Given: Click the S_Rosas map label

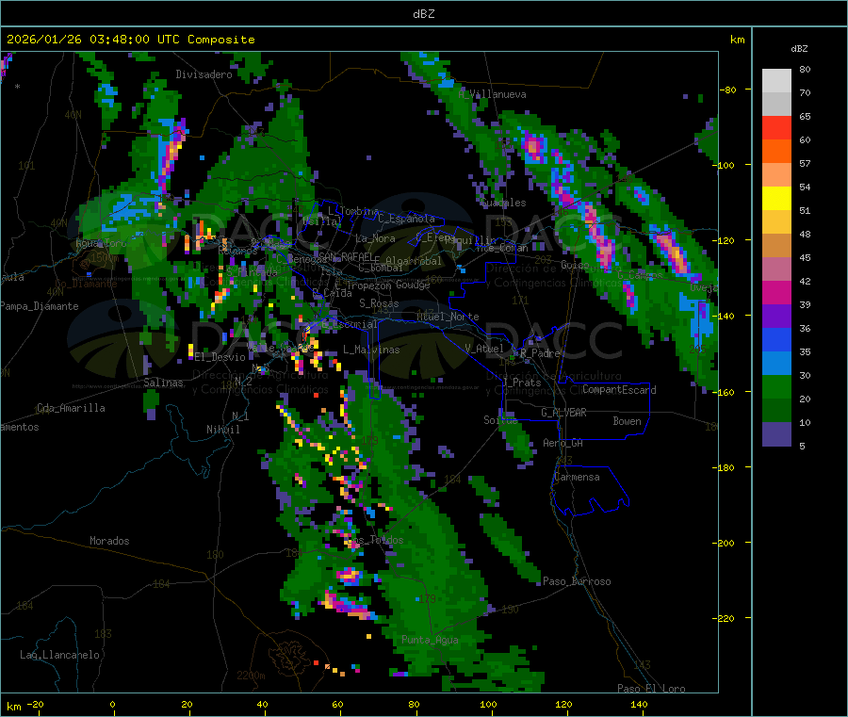Looking at the screenshot, I should [x=379, y=304].
